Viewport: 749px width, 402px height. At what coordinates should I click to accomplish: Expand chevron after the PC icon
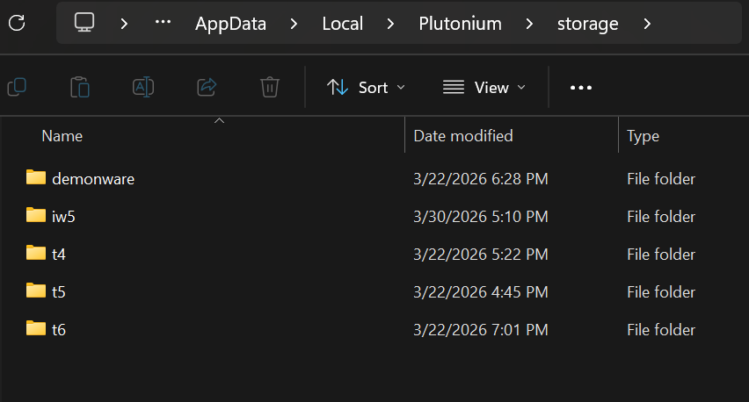coord(124,24)
